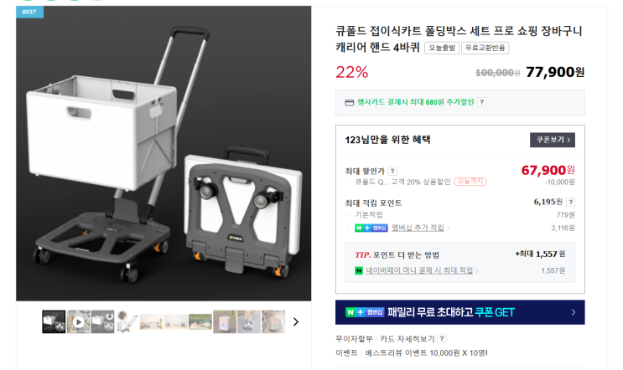This screenshot has width=623, height=370.
Task: Play the product video thumbnail
Action: pos(78,321)
